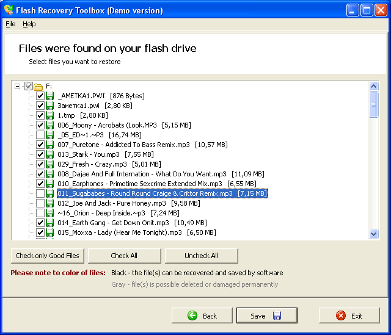Click floppy icon beside _AMETKA1.PWI
391x335 pixels.
[x=50, y=96]
